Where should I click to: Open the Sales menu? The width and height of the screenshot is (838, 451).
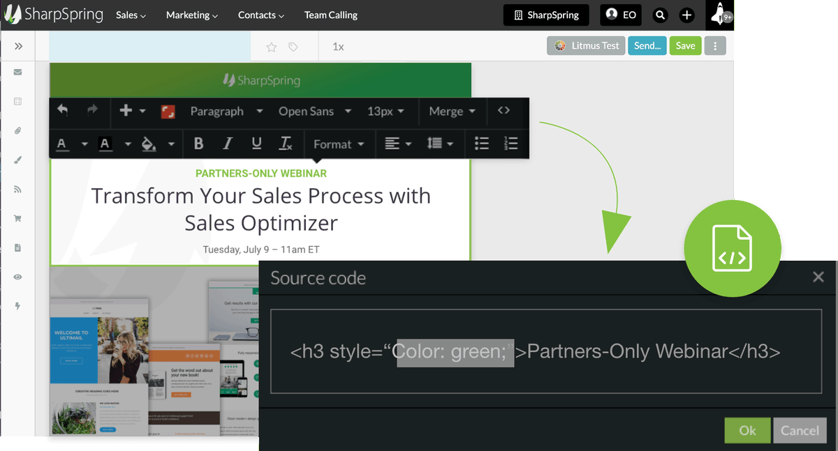click(x=131, y=15)
